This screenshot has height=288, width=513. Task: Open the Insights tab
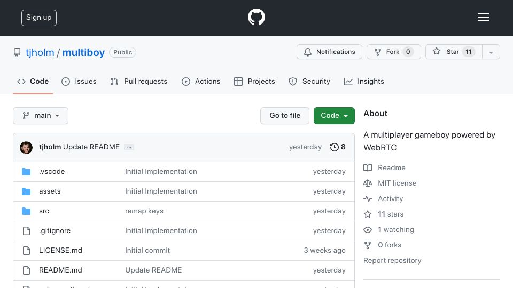tap(364, 81)
